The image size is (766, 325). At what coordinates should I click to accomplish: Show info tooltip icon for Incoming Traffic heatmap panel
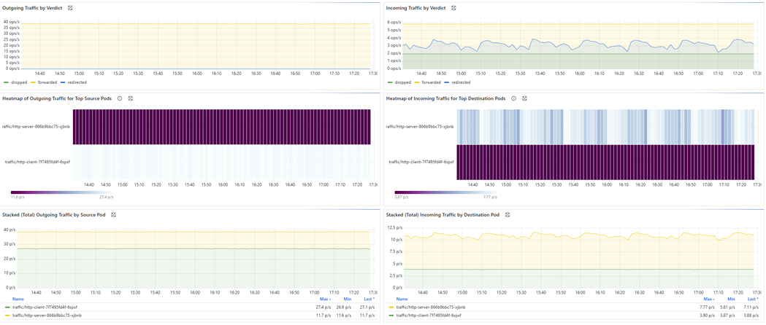point(514,98)
